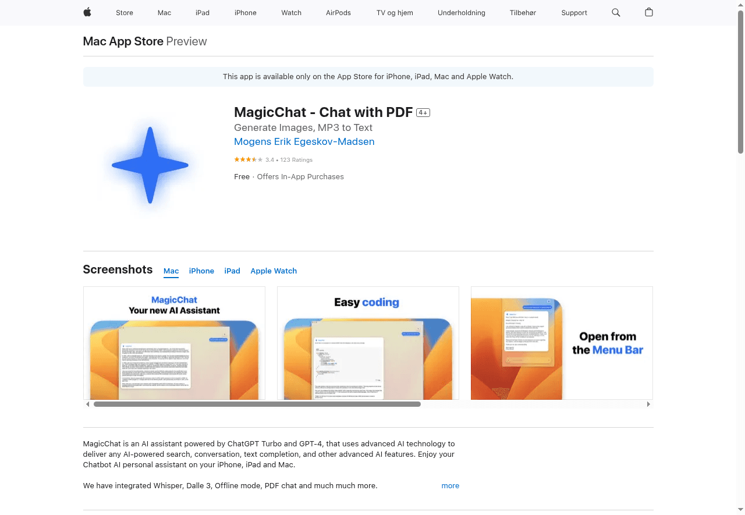The height and width of the screenshot is (515, 745).
Task: Click the 4+ age rating badge
Action: 423,112
